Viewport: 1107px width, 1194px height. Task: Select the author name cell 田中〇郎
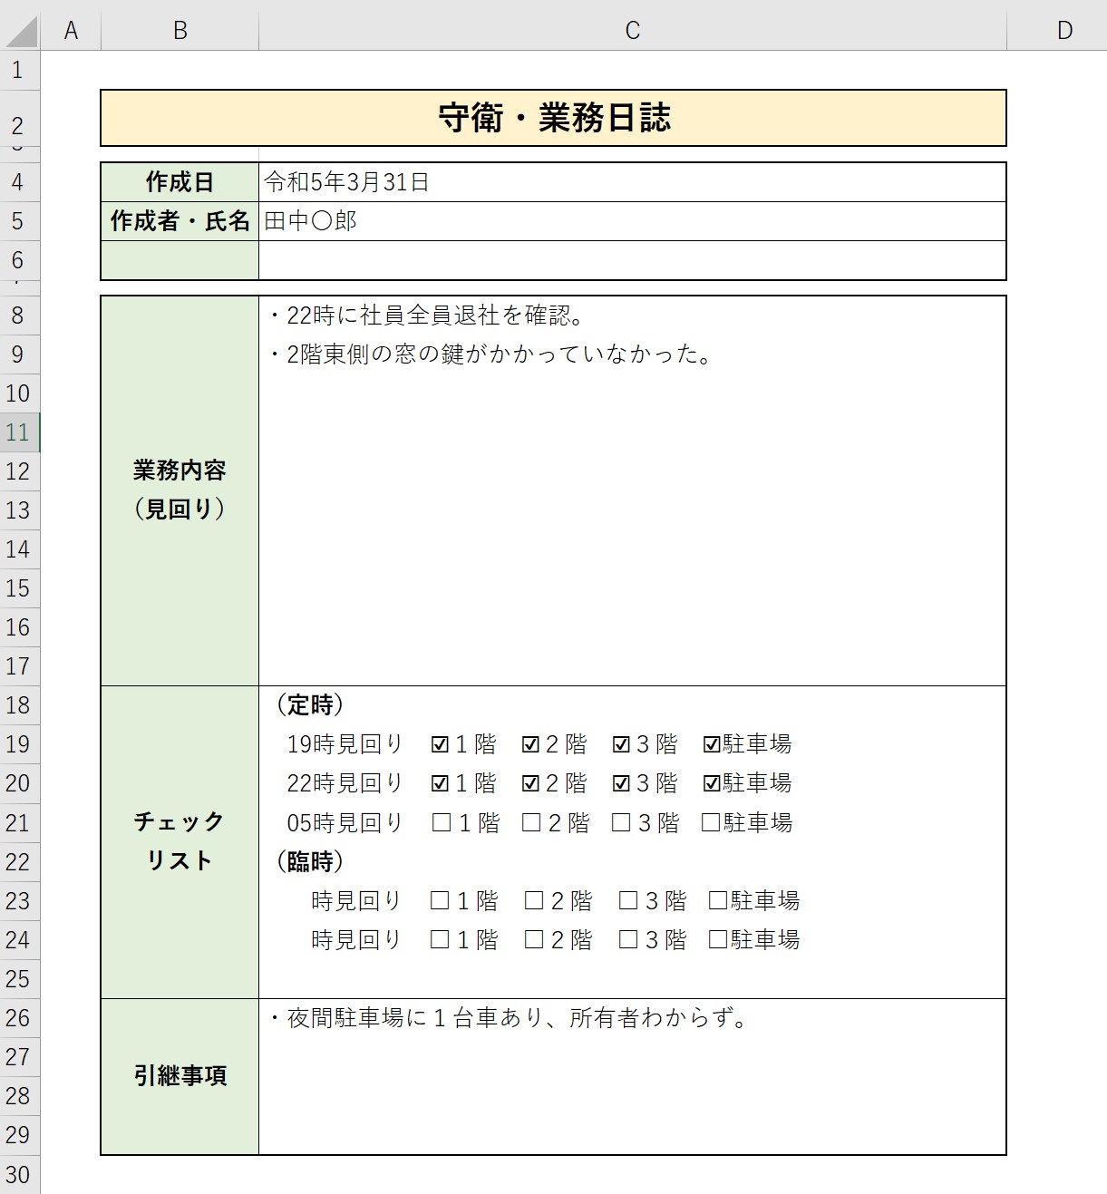(632, 221)
